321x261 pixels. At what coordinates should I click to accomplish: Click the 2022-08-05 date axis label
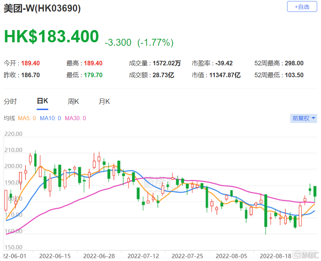(x=231, y=256)
